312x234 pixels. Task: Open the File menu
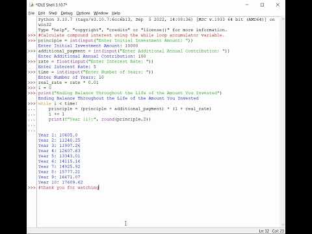pyautogui.click(x=31, y=13)
